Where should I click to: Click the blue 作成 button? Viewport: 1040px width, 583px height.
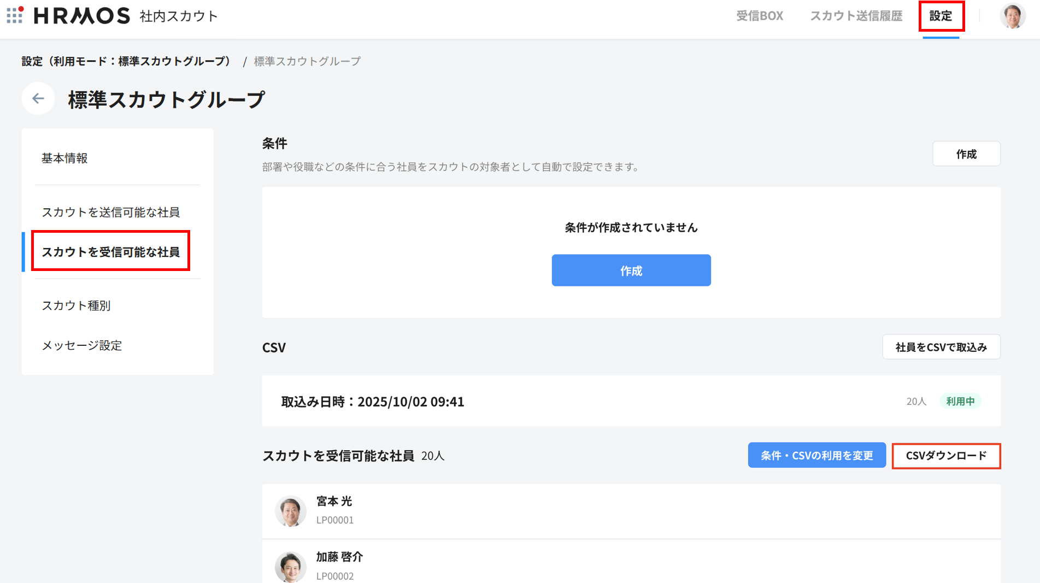pos(631,270)
